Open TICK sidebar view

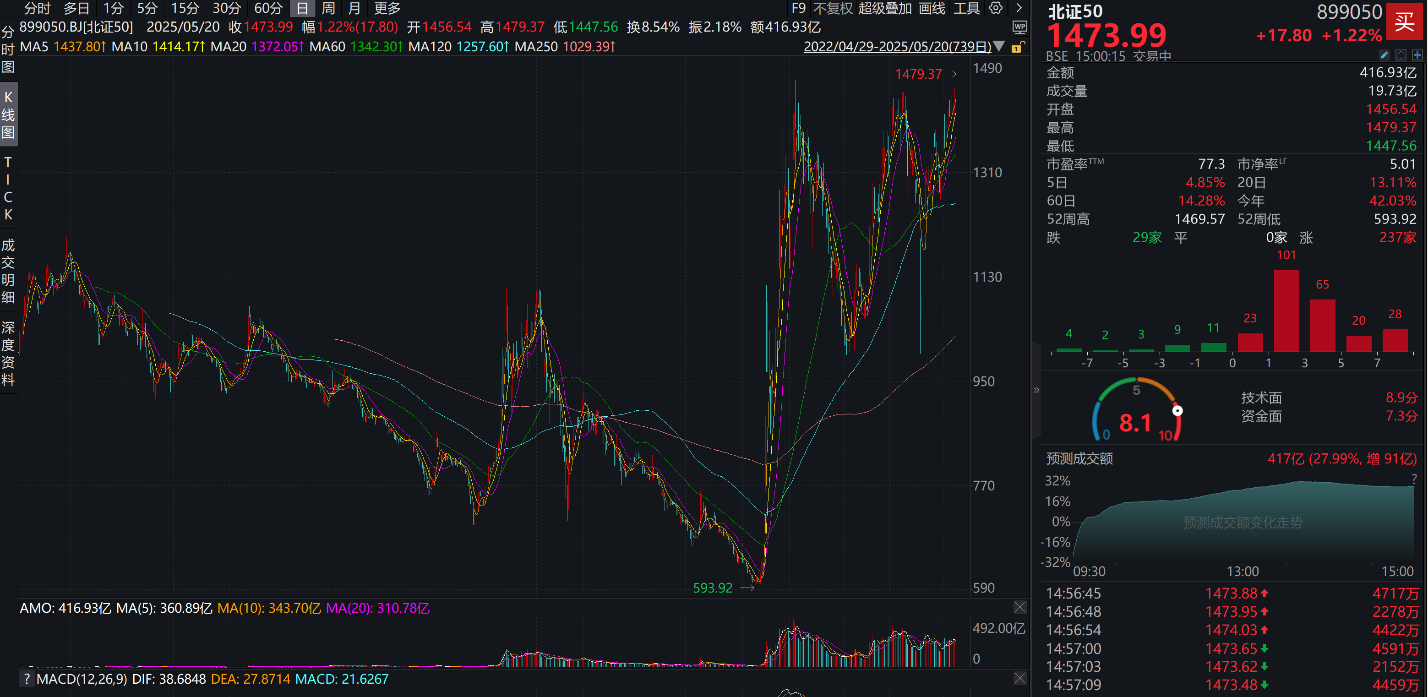pos(8,189)
